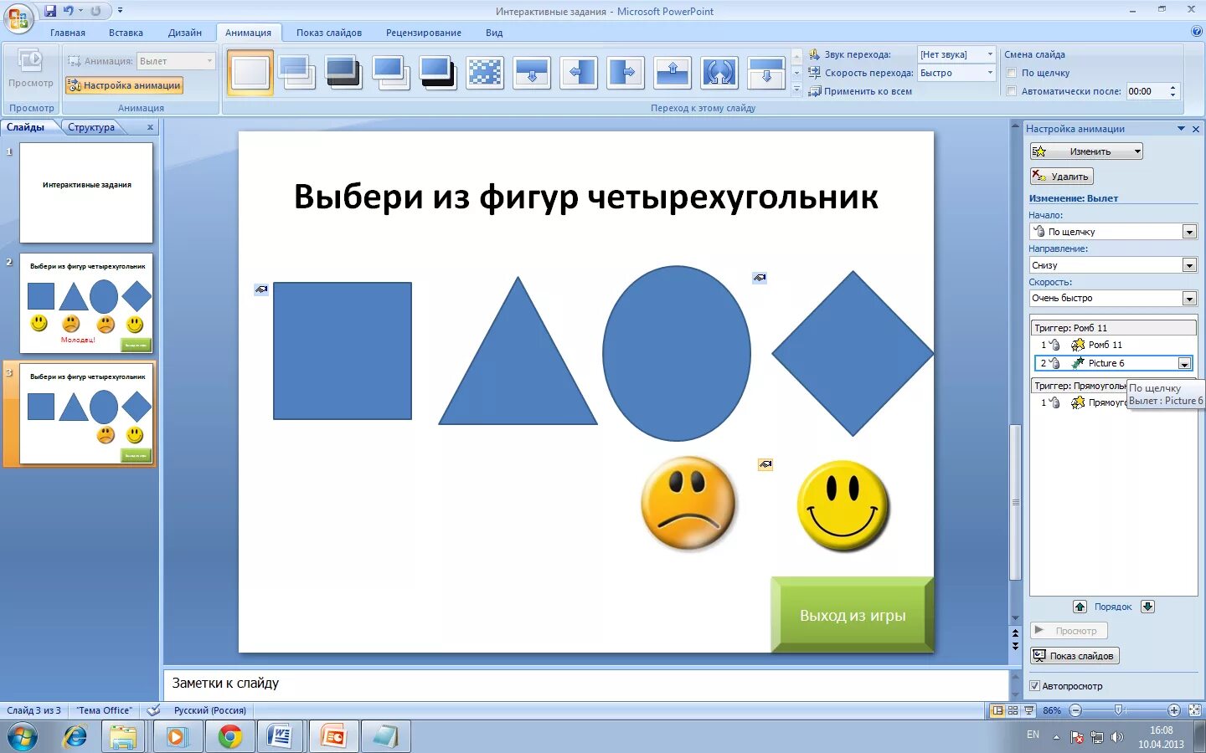Click the zoom slider handle

pyautogui.click(x=1119, y=710)
